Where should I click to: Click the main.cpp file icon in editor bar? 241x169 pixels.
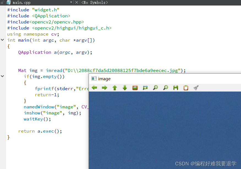pos(8,2)
